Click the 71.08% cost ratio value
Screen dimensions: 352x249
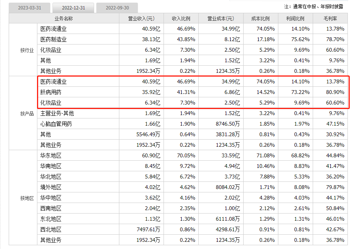coord(266,155)
